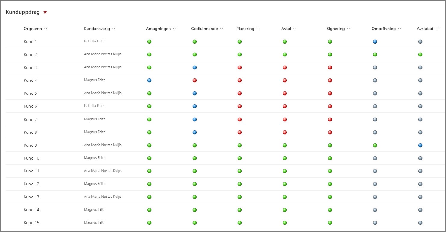Click the Kunduppdrag list title
The image size is (446, 232).
pyautogui.click(x=23, y=12)
